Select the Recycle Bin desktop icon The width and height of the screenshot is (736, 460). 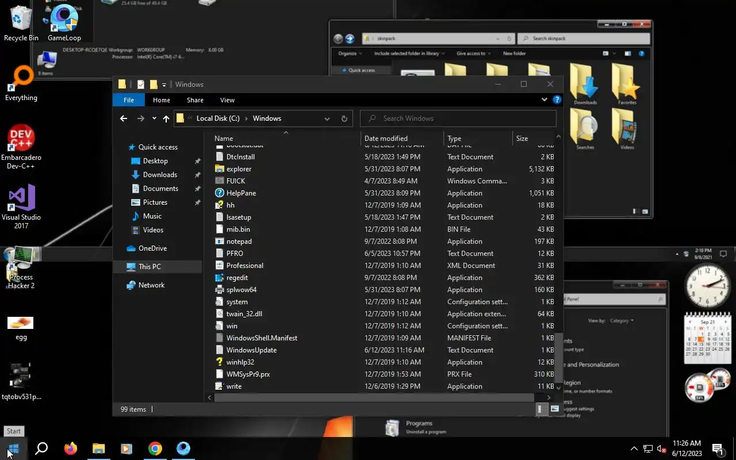pyautogui.click(x=21, y=24)
